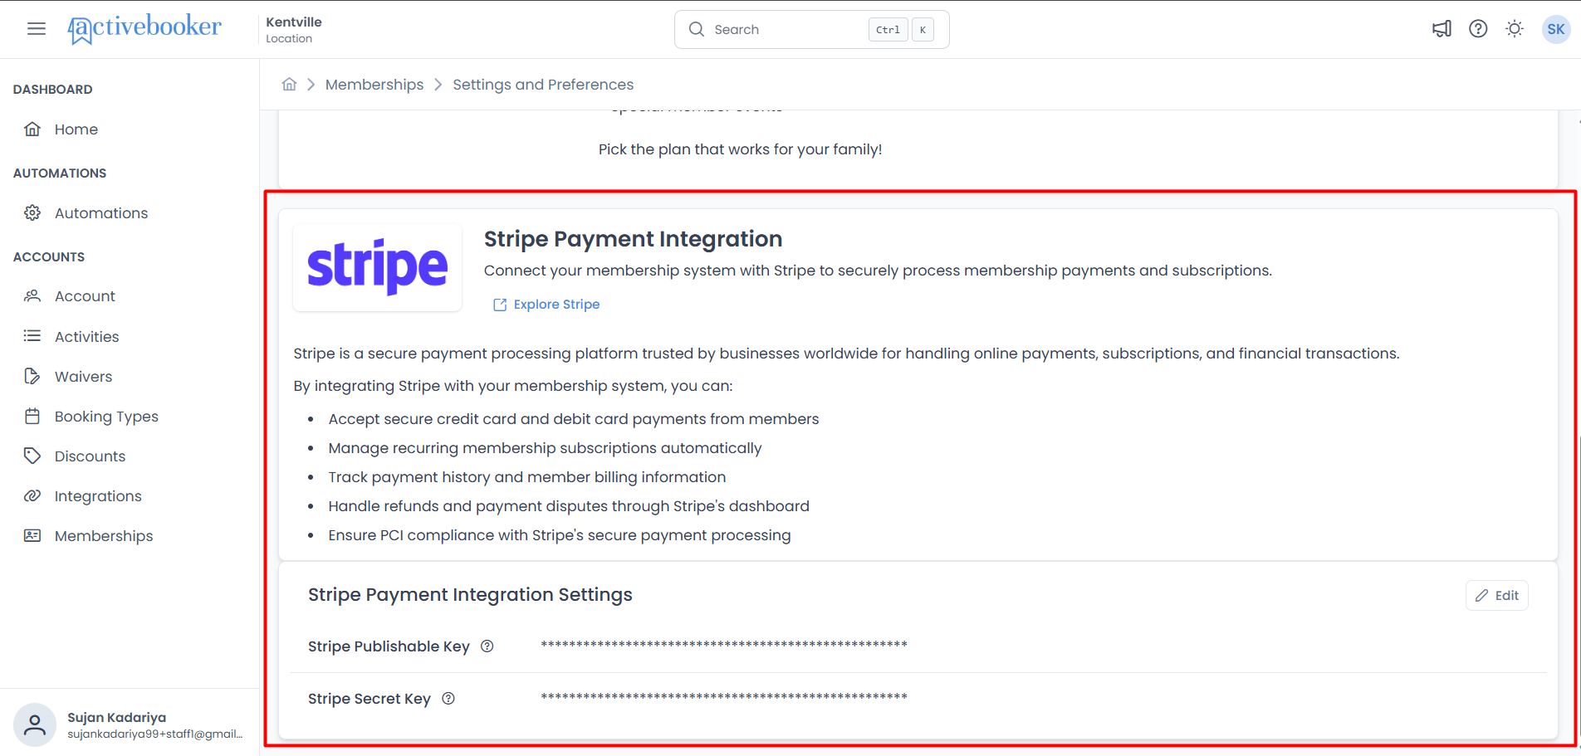Click the Activities list icon
1581x756 pixels.
(32, 335)
